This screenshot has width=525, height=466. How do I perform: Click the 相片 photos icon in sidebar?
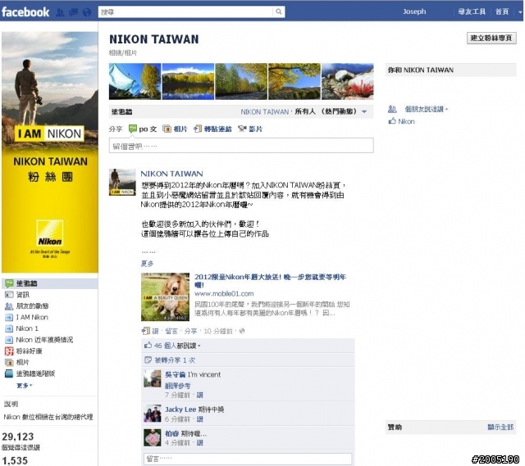9,362
